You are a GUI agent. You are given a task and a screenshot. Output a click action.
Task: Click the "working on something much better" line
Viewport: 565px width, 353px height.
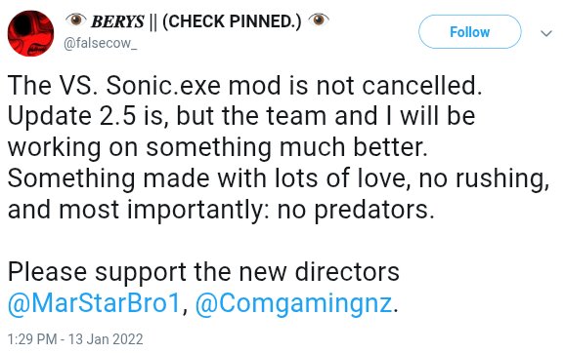[x=218, y=148]
